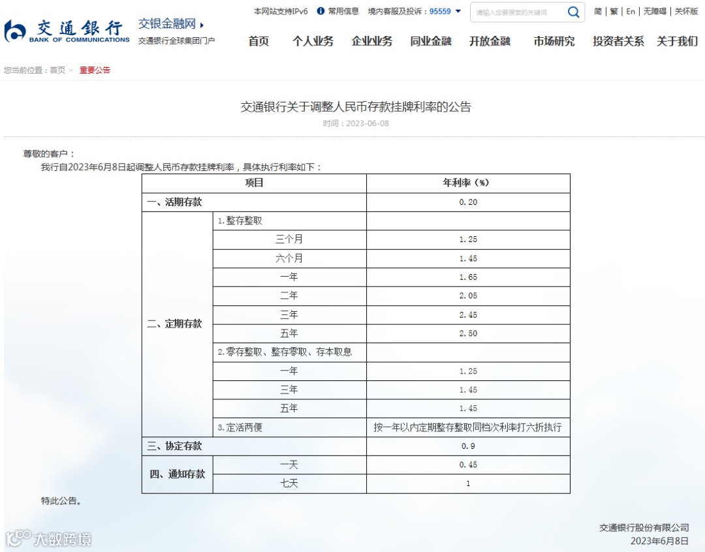The height and width of the screenshot is (552, 705).
Task: Open the 企业业务 menu
Action: 372,41
